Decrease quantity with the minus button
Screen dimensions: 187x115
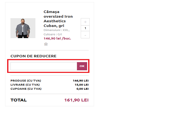85,35
